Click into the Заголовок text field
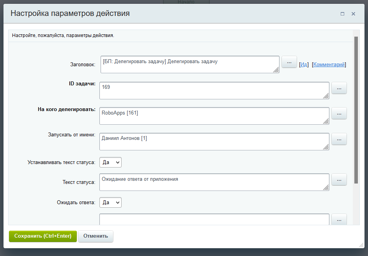 pos(190,64)
